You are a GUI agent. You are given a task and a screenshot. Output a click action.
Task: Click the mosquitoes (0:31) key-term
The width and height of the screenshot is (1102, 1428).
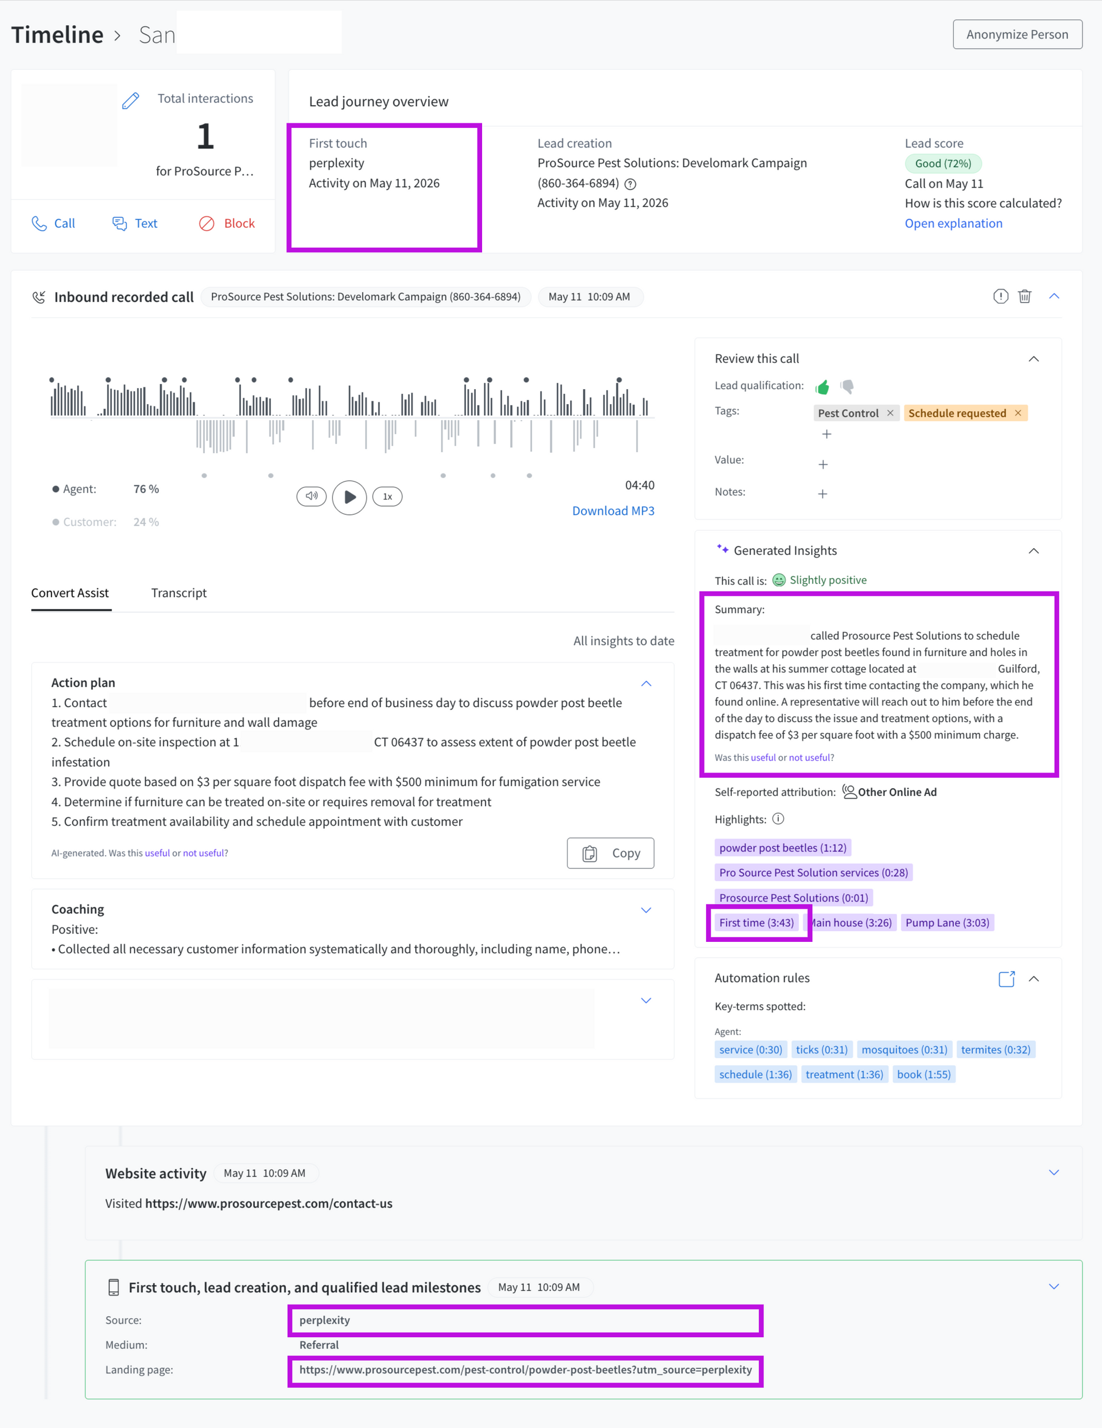[x=904, y=1049]
